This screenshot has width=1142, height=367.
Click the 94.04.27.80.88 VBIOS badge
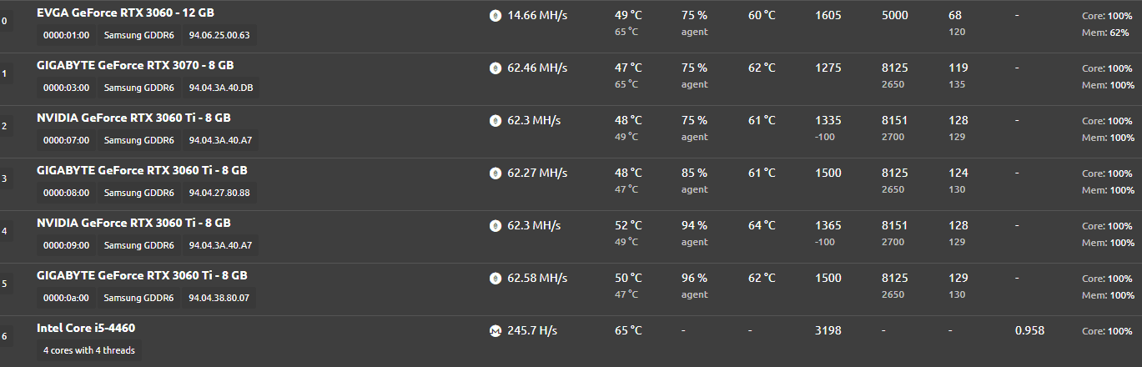coord(219,193)
